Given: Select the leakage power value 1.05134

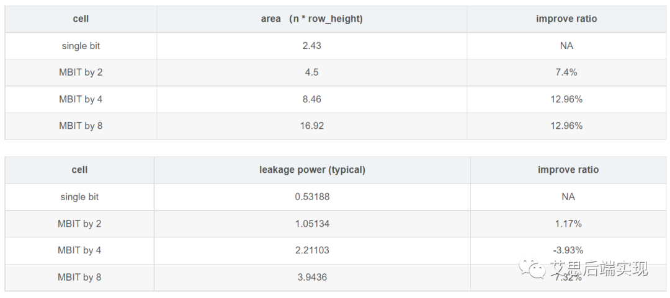Looking at the screenshot, I should pyautogui.click(x=312, y=224).
